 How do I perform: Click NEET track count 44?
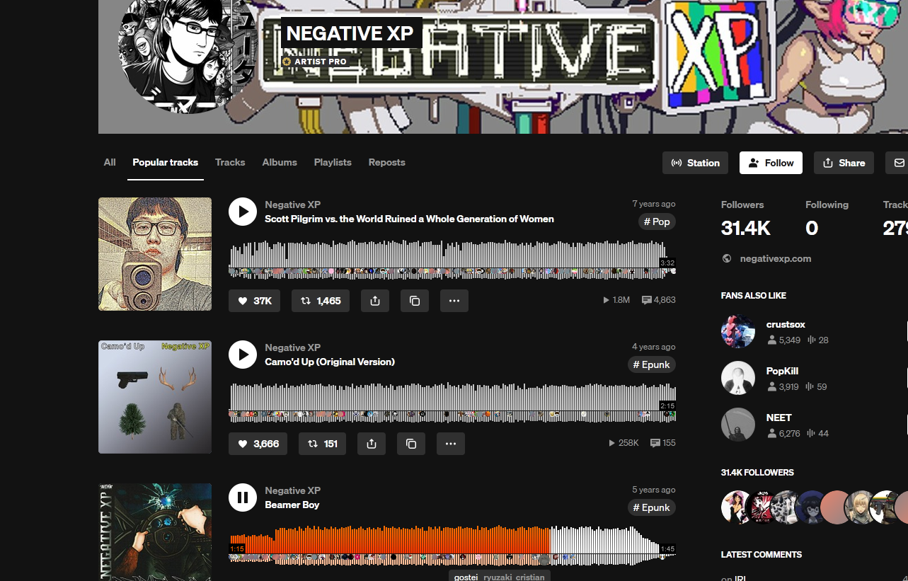click(817, 433)
